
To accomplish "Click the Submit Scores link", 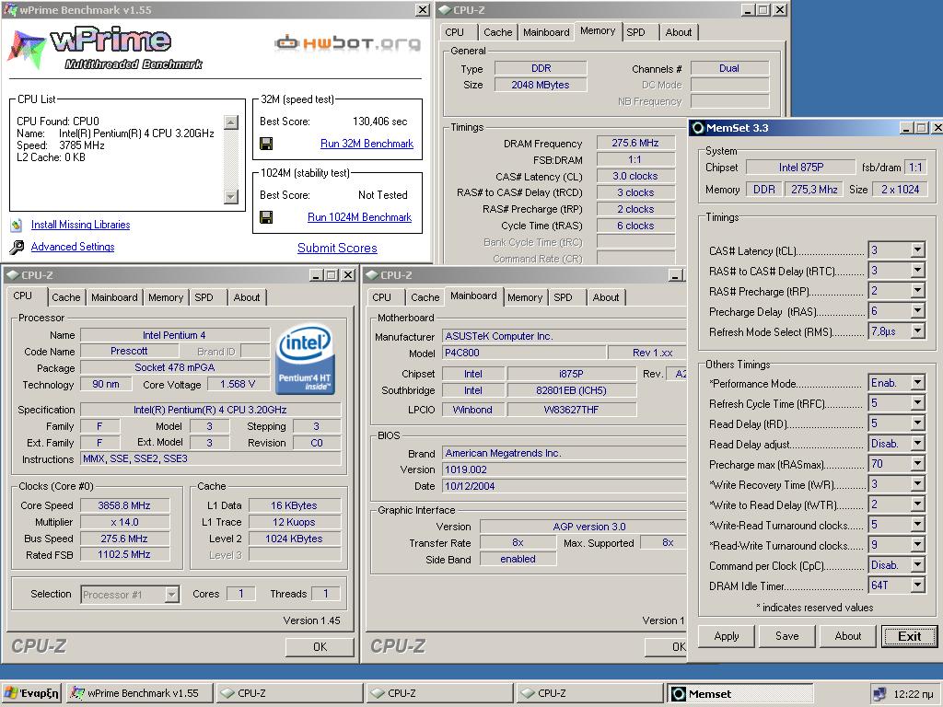I will tap(337, 249).
